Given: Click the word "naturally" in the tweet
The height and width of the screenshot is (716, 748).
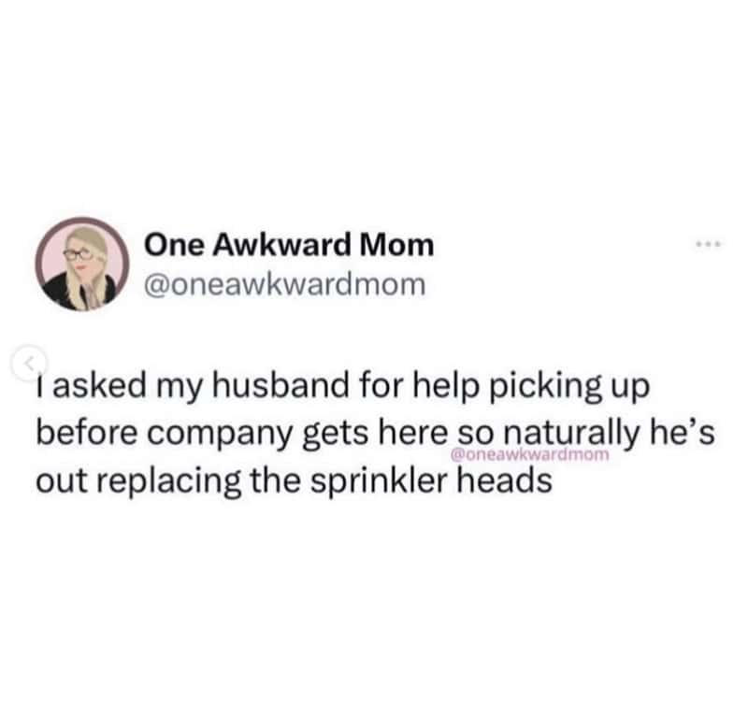Looking at the screenshot, I should [563, 435].
